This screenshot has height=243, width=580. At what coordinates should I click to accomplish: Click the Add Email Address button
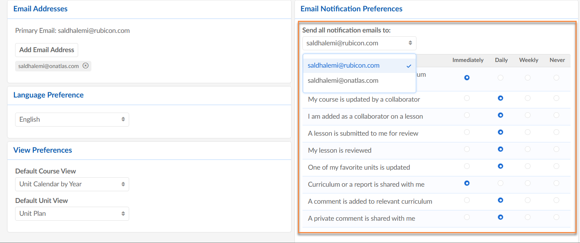click(x=47, y=50)
